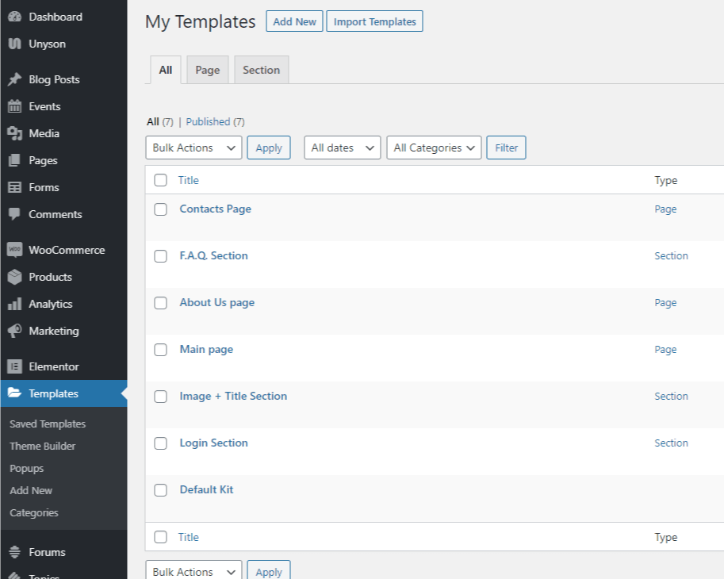Click the Events calendar icon
This screenshot has width=724, height=579.
15,106
